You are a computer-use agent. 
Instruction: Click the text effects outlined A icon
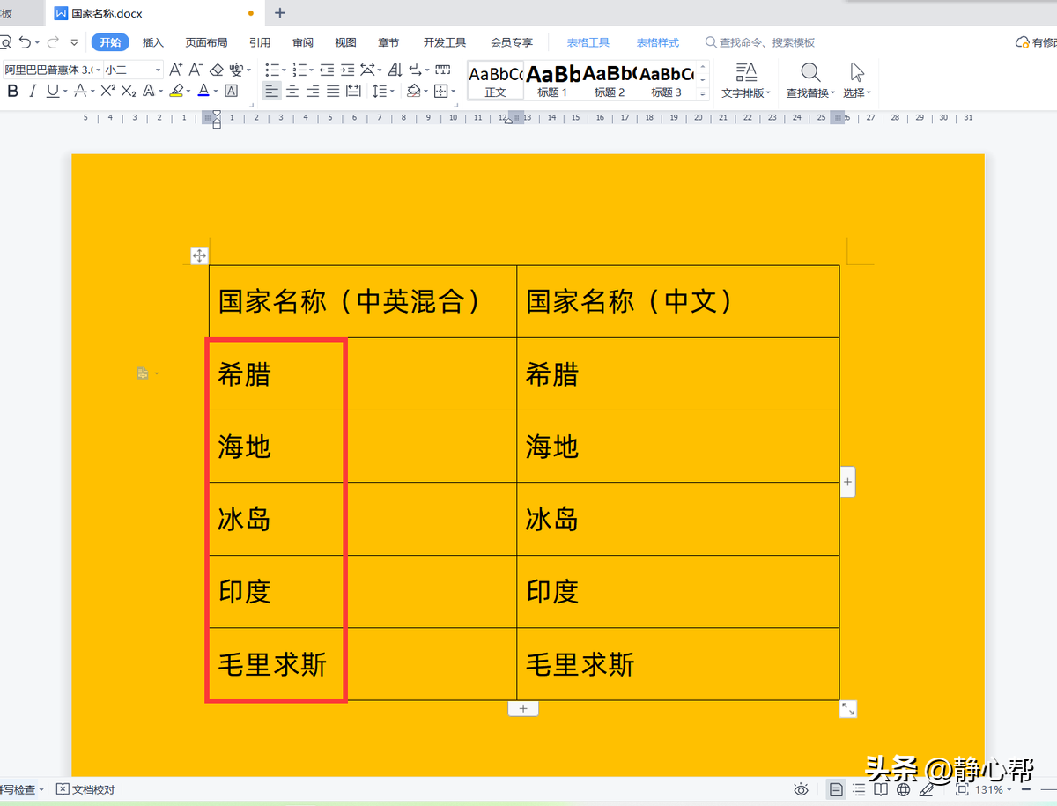(x=149, y=91)
